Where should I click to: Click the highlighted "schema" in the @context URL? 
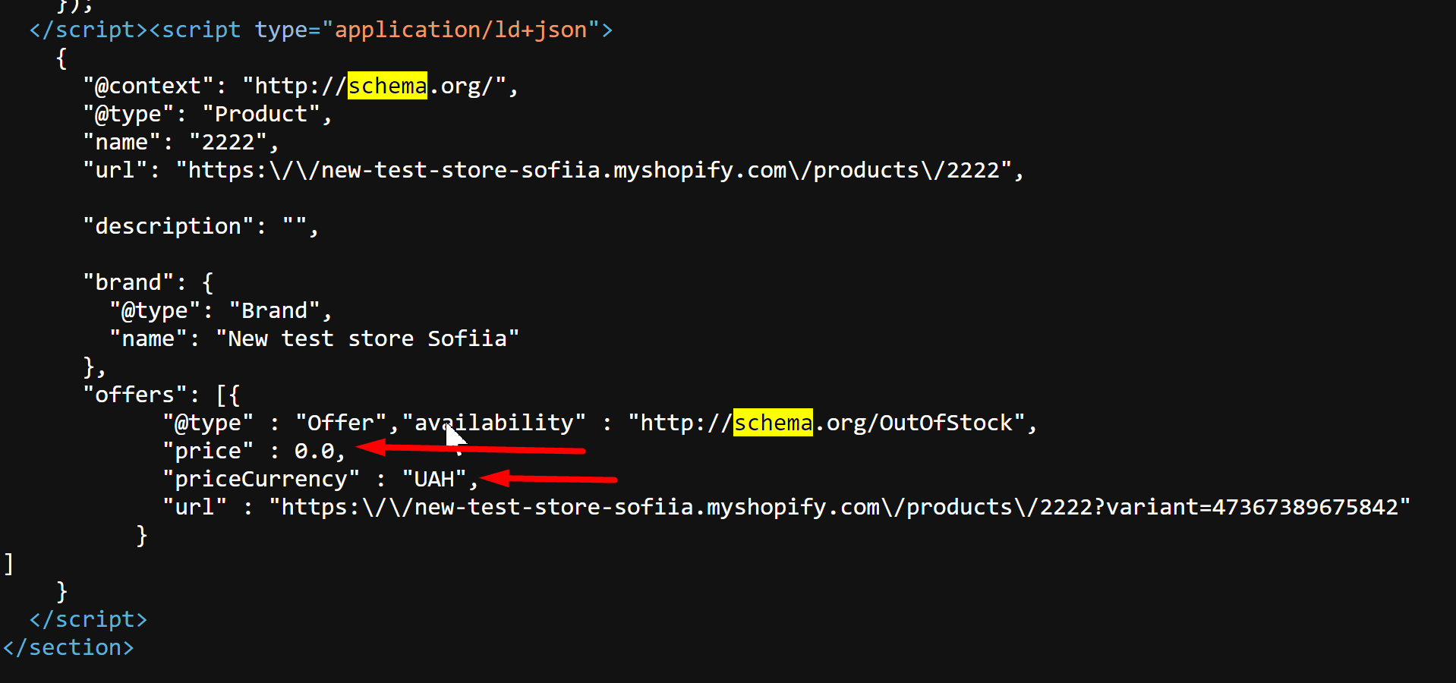click(x=387, y=86)
